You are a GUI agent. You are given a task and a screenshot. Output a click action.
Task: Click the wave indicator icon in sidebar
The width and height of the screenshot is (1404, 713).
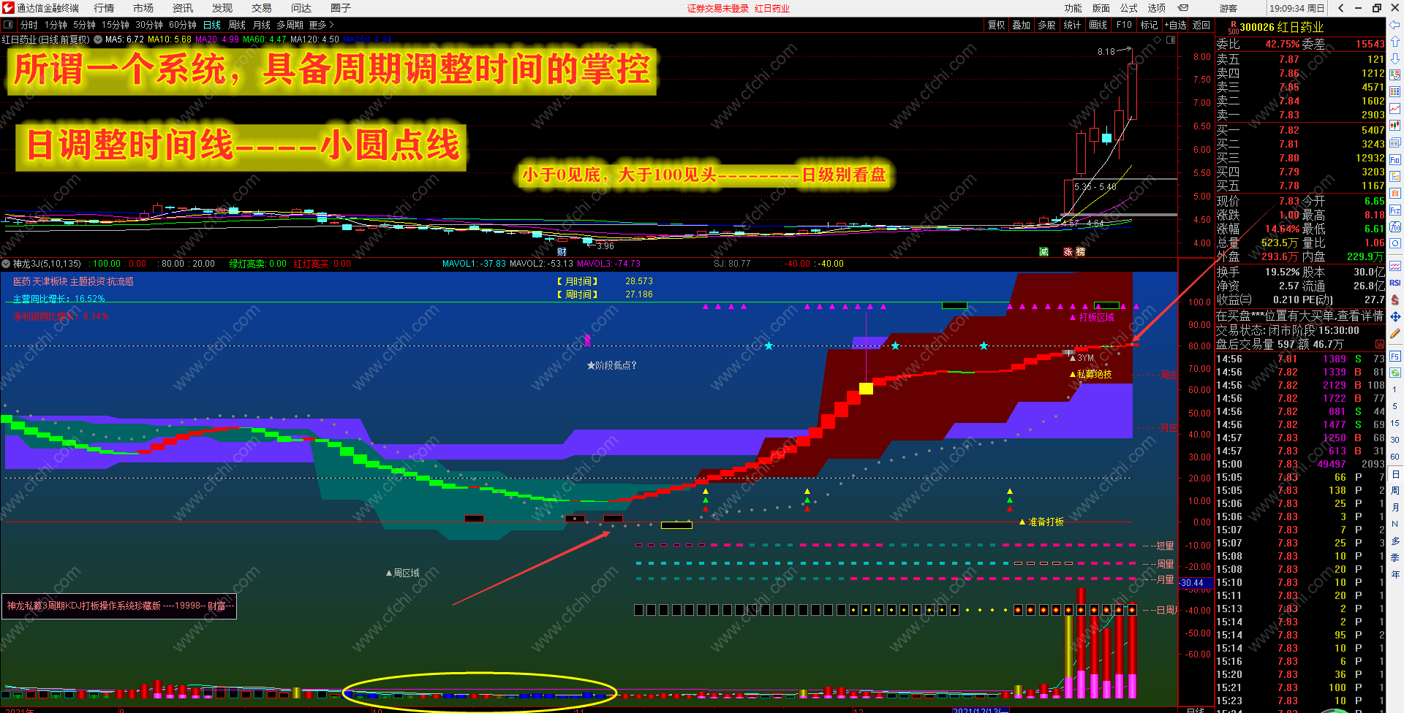[x=1395, y=266]
